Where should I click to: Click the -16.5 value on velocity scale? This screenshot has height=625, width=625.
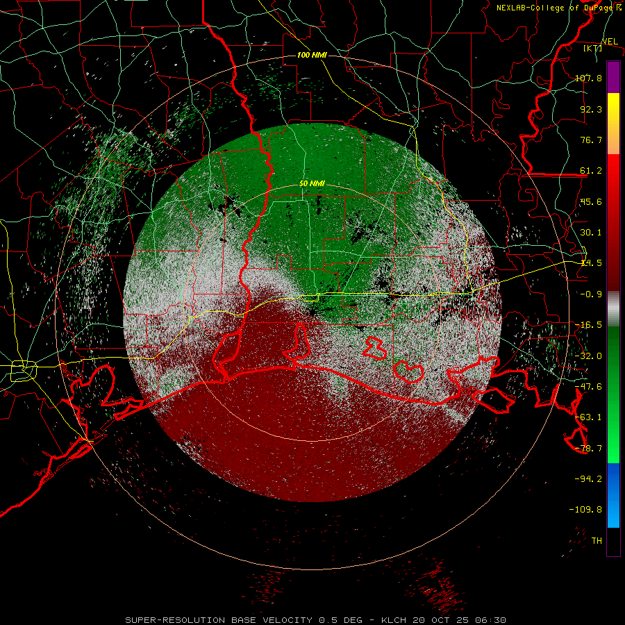588,325
